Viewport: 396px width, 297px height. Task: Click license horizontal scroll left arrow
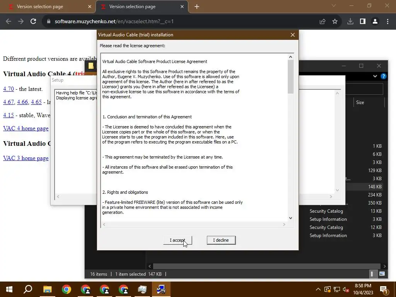tap(104, 224)
